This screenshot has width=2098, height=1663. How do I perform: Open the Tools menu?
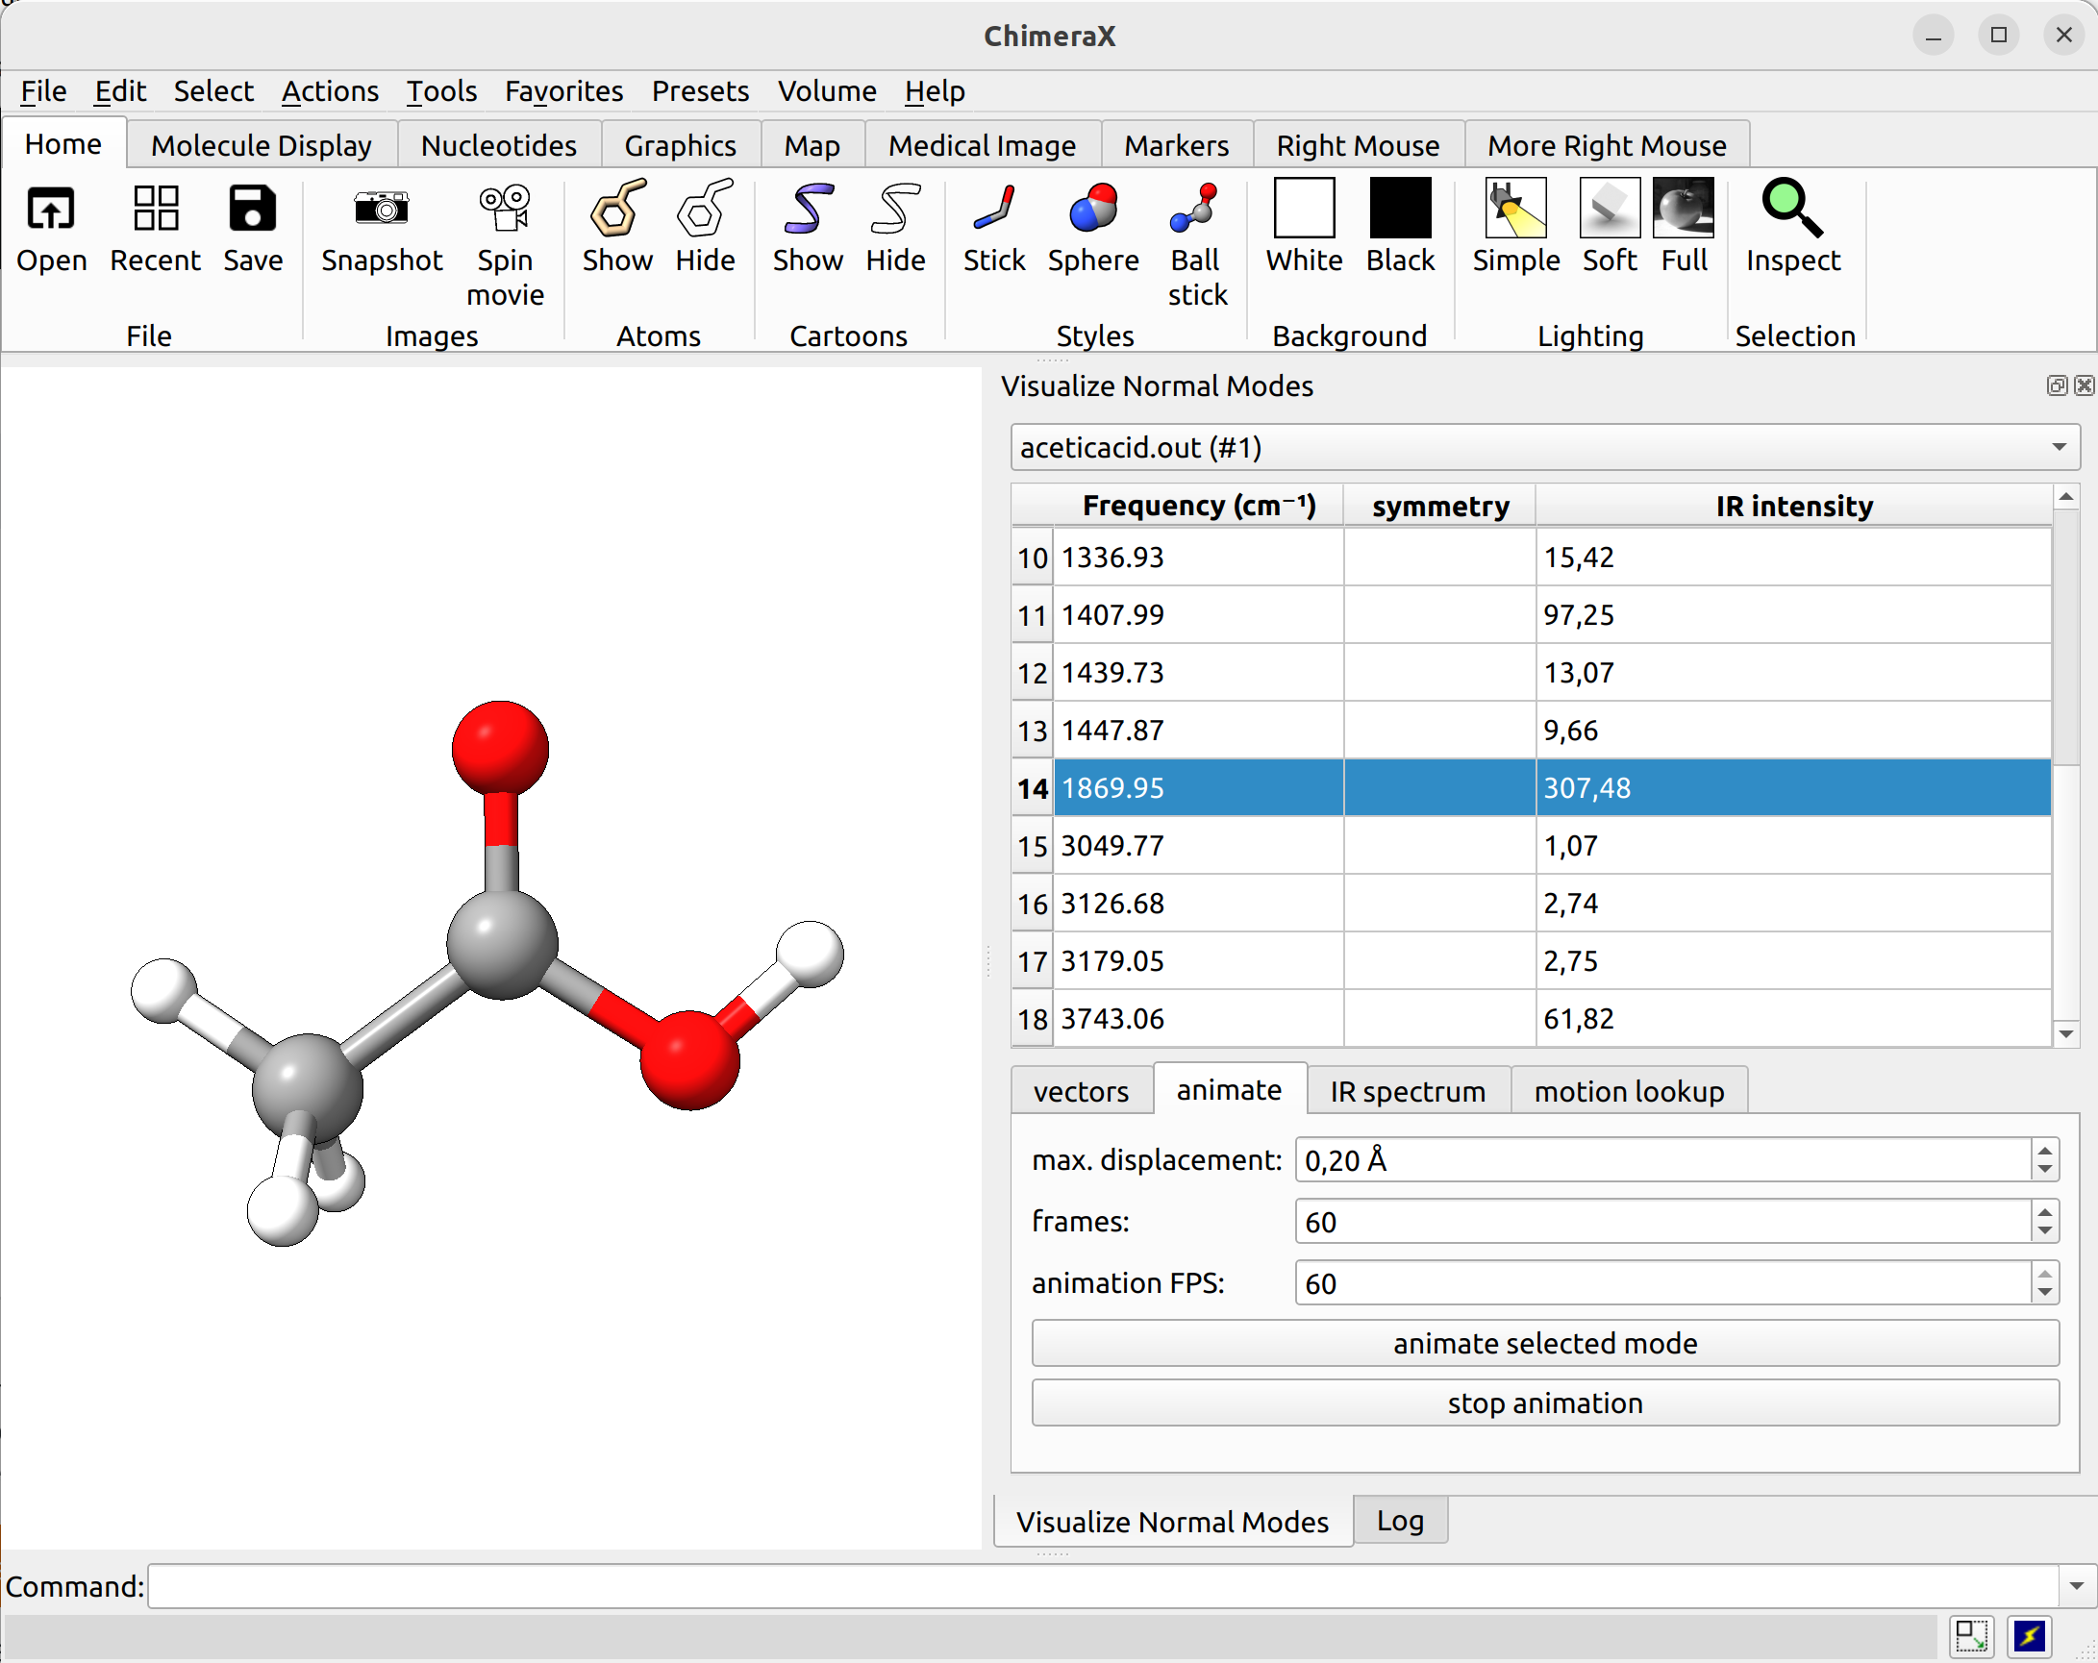(x=440, y=91)
